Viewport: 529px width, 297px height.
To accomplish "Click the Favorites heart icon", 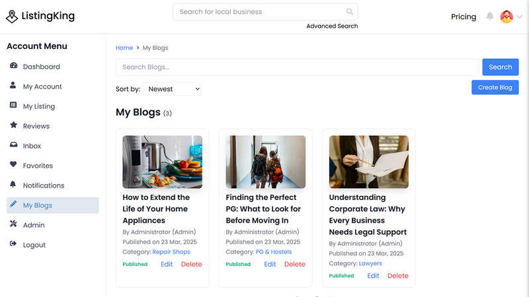I will coord(13,164).
